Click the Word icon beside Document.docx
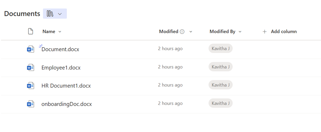Image resolution: width=321 pixels, height=132 pixels. coord(31,49)
